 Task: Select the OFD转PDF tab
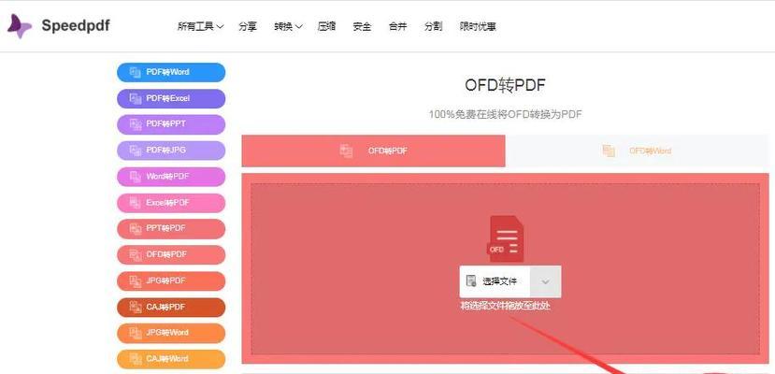373,151
